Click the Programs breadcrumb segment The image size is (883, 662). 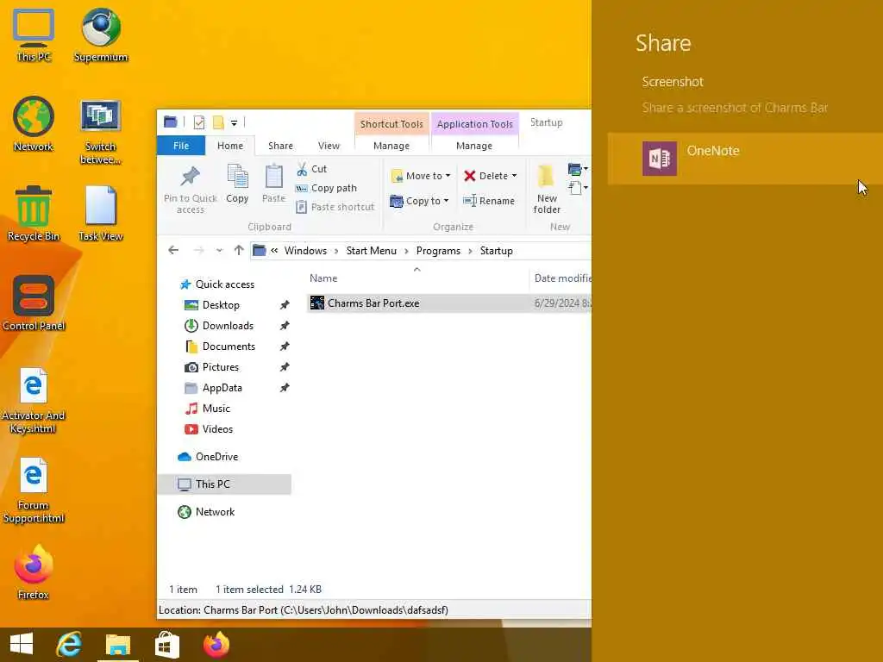point(438,251)
